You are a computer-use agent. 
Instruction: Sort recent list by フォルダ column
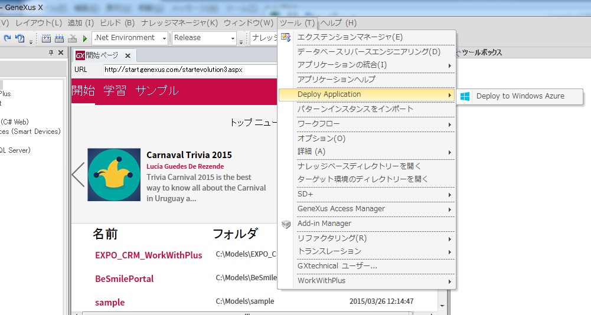tap(235, 234)
